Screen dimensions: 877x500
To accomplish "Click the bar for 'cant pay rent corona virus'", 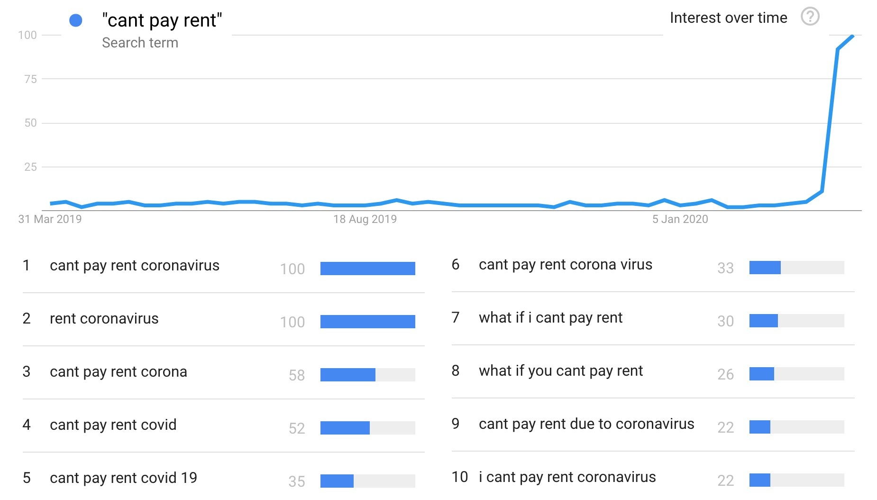I will click(797, 268).
